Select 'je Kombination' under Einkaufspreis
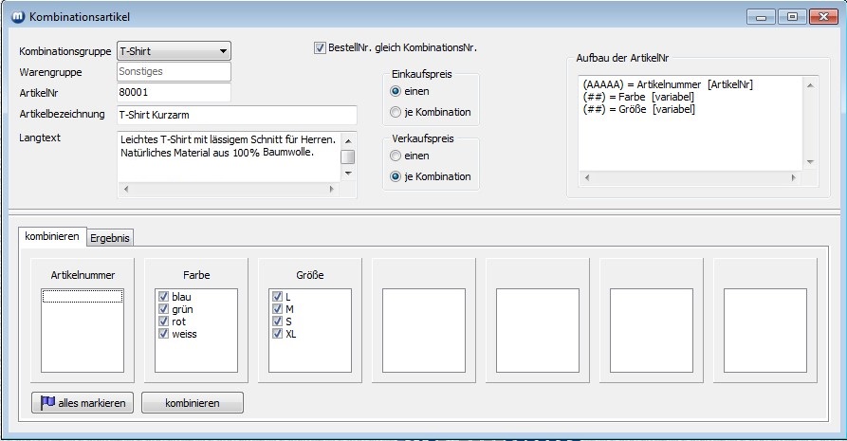Screen dimensions: 847x441 pyautogui.click(x=396, y=113)
